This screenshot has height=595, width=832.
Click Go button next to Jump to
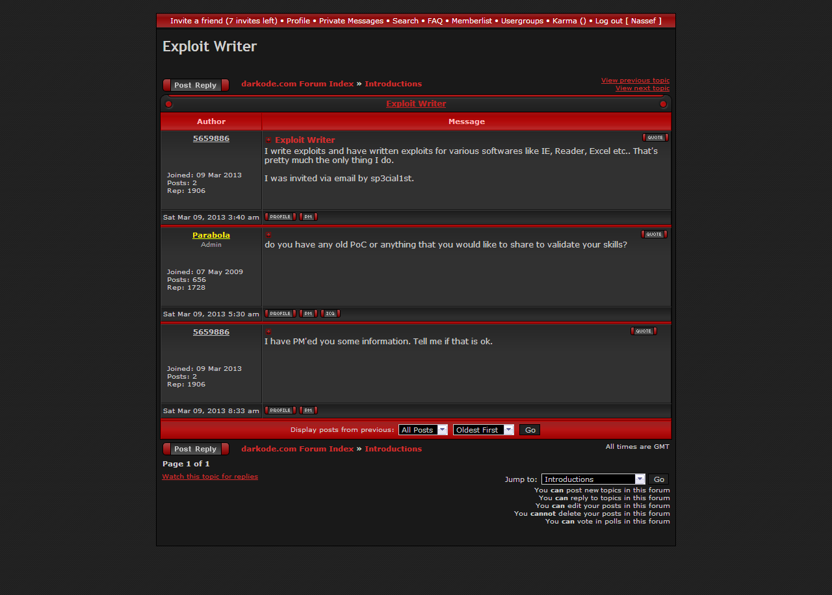658,479
